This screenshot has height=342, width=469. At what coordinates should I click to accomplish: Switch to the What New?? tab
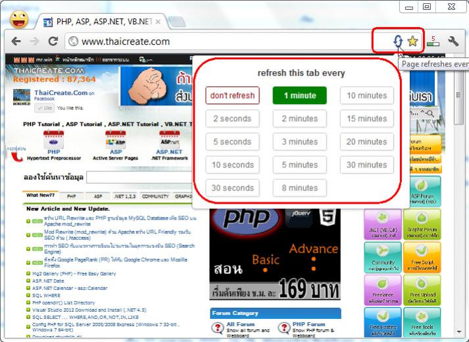[x=40, y=195]
